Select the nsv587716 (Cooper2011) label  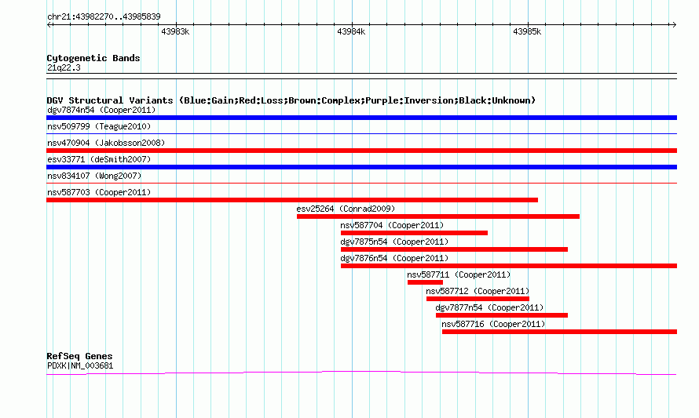click(493, 324)
